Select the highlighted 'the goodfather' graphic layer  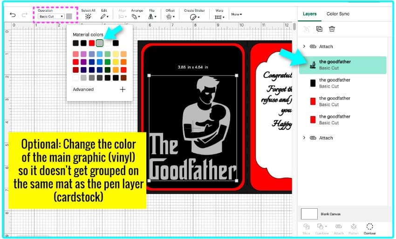click(x=343, y=65)
